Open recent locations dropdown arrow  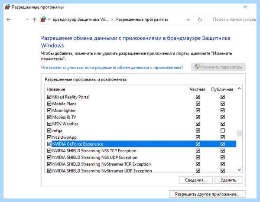pos(27,20)
